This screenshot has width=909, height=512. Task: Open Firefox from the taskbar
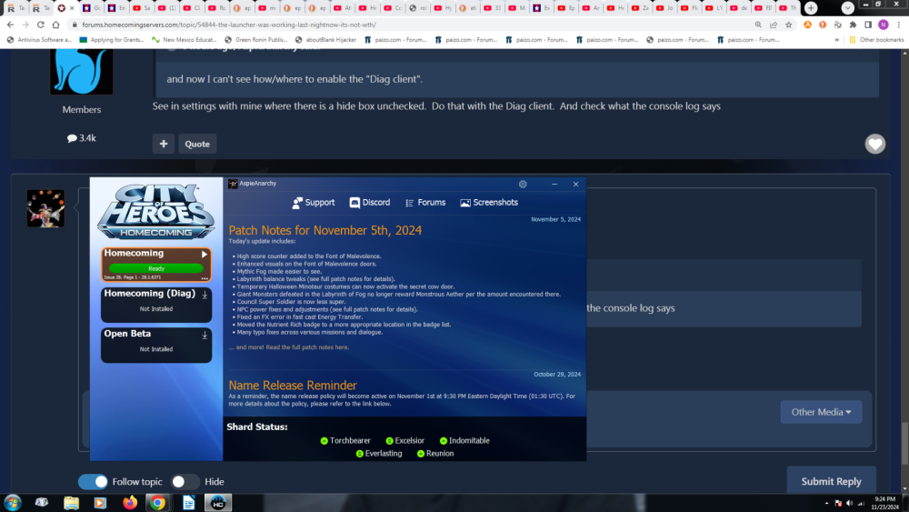click(130, 502)
